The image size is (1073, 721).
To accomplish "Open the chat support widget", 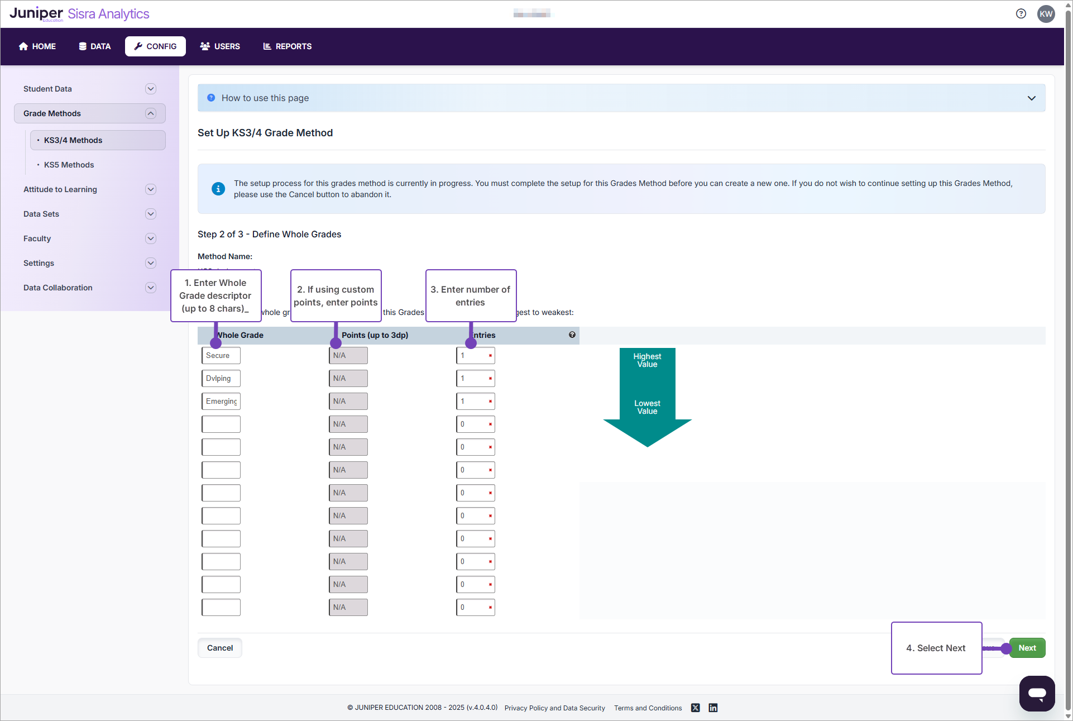I will coord(1037,693).
